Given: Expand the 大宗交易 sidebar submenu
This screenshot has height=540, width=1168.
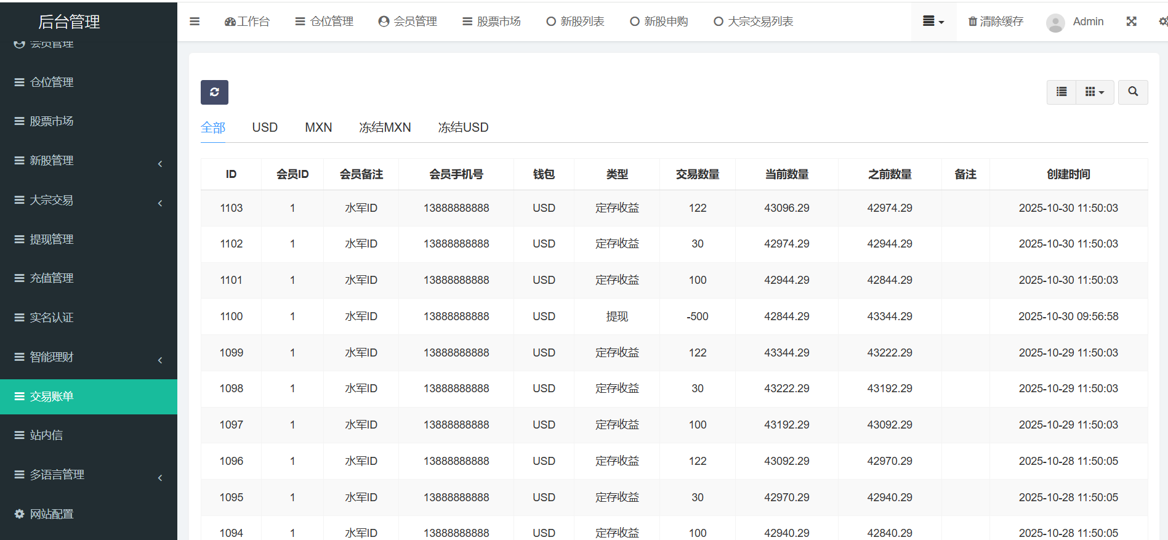Looking at the screenshot, I should tap(159, 203).
